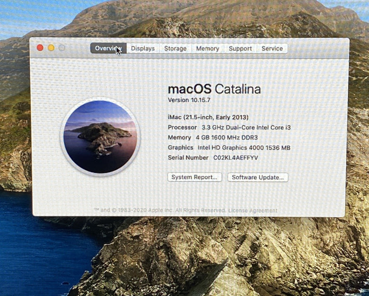This screenshot has height=296, width=369.
Task: Click memory value 4 GB 1600 MHz DDR3
Action: pos(227,138)
